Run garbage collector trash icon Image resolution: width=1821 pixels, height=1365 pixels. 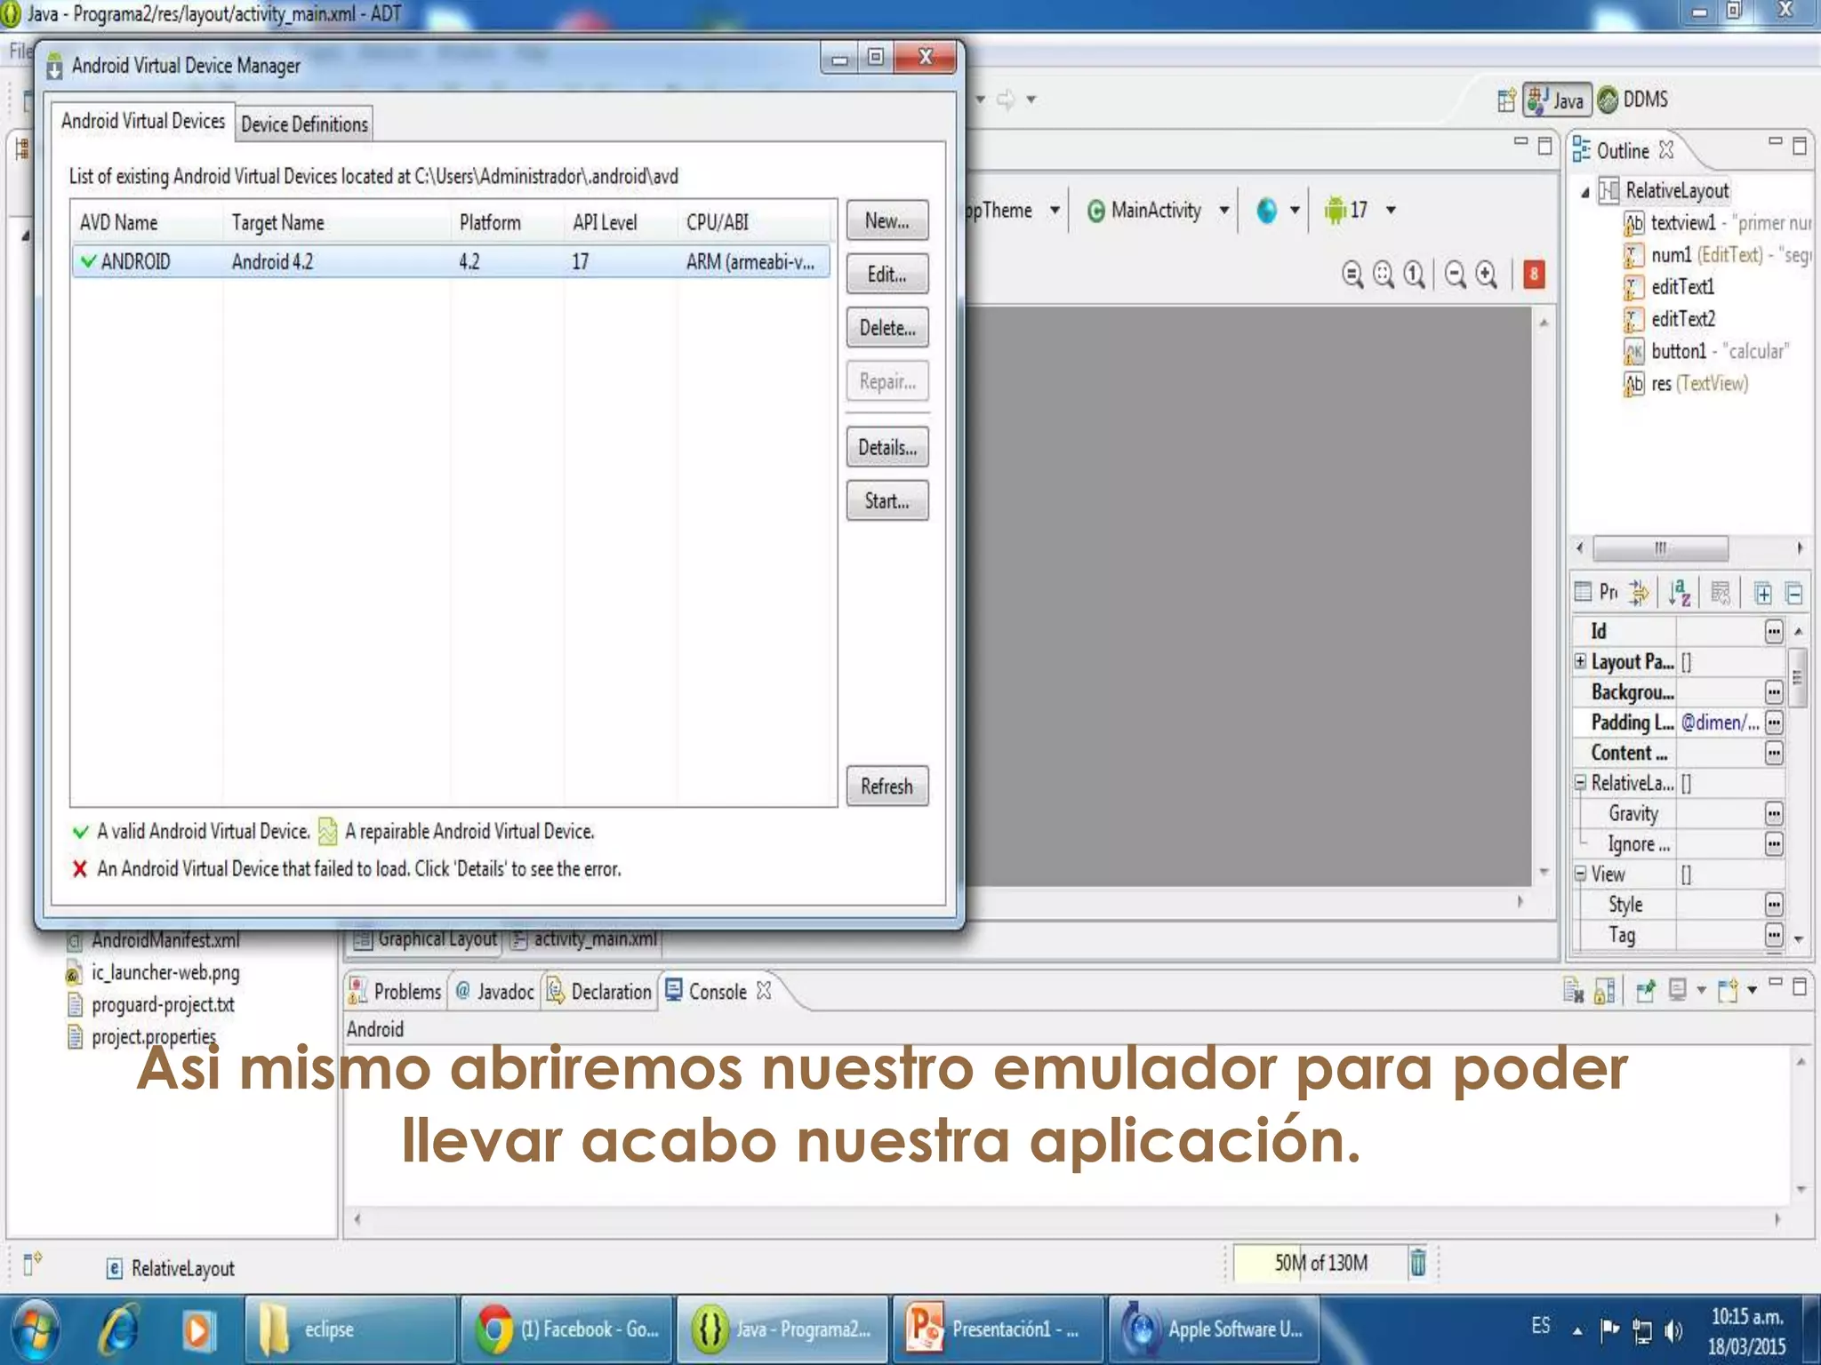tap(1417, 1262)
